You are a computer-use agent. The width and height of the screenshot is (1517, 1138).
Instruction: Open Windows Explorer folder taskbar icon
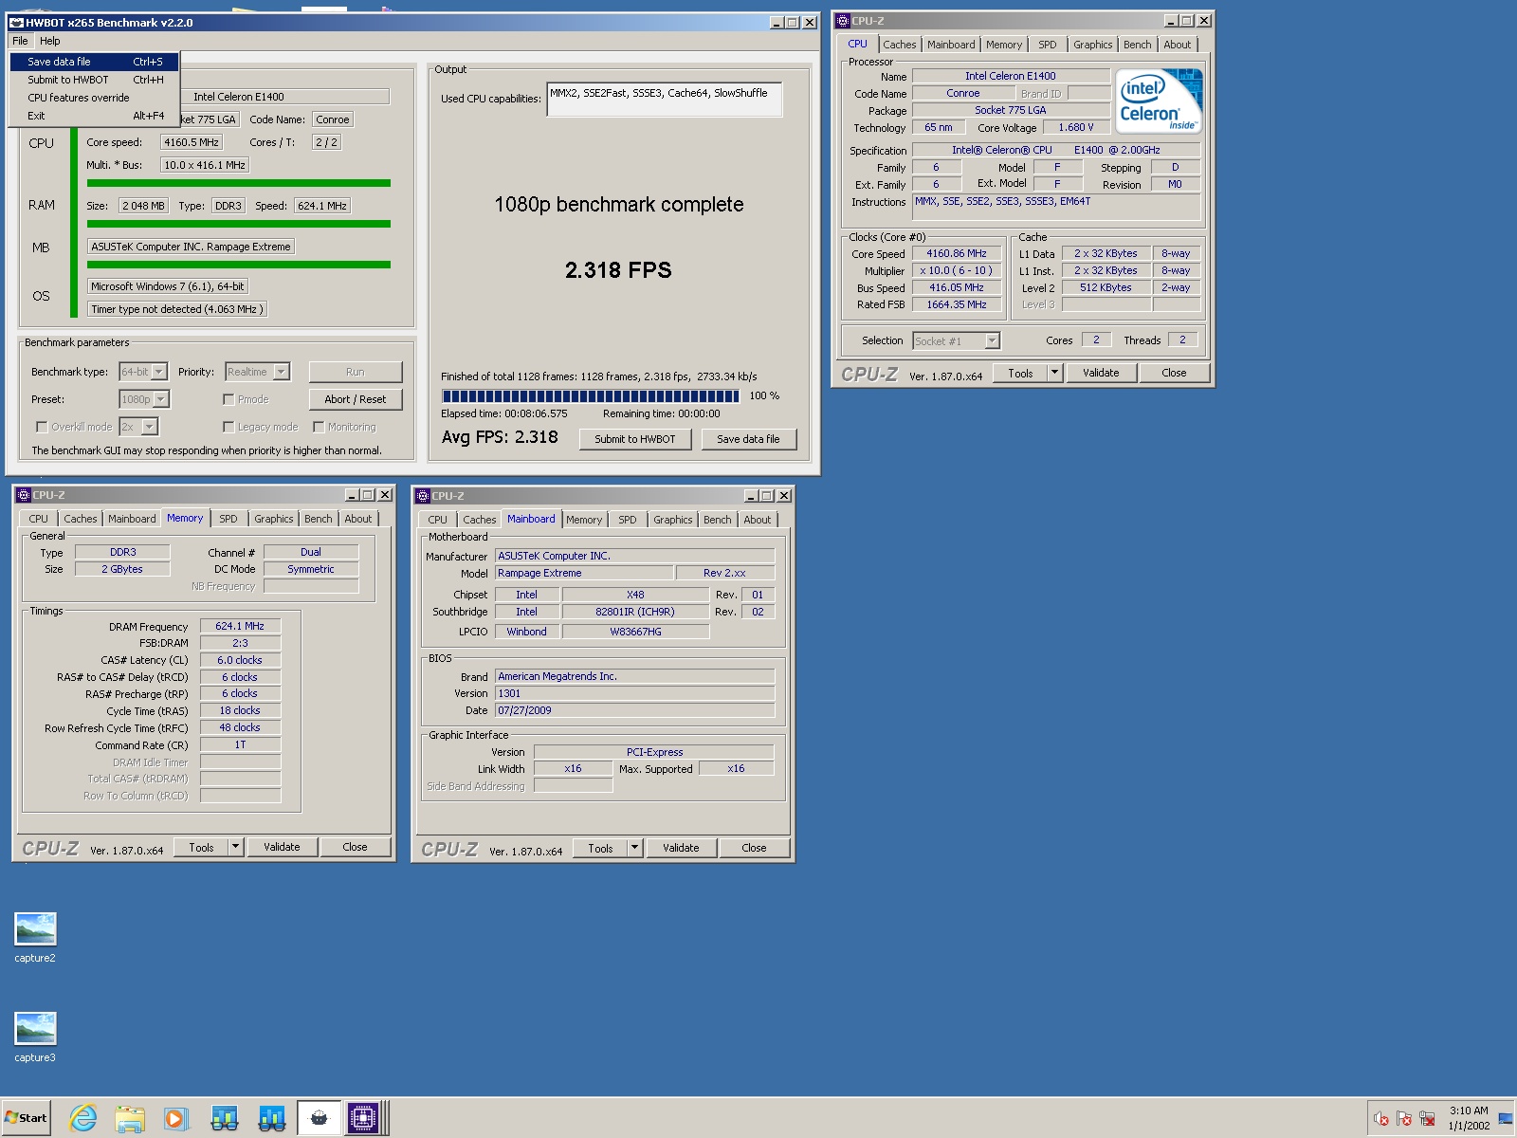click(130, 1118)
